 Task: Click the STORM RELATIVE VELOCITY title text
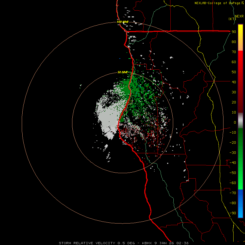click(x=87, y=243)
